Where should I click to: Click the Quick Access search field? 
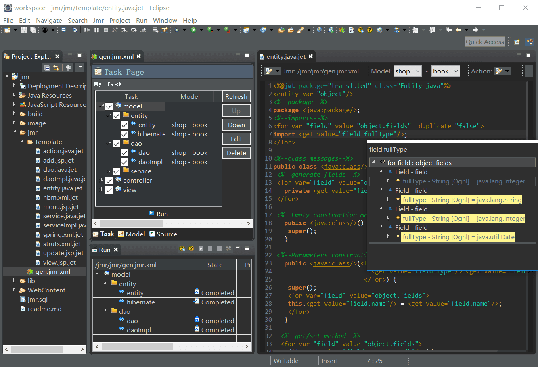(x=485, y=42)
